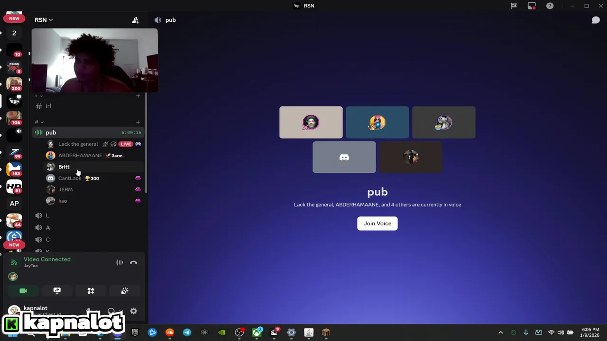Click the second participant tile with blue background

[377, 123]
